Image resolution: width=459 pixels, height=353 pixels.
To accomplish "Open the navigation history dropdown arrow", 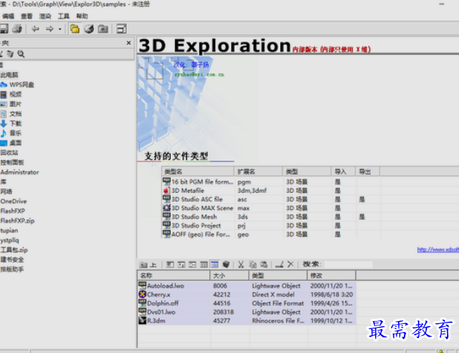I will point(60,29).
